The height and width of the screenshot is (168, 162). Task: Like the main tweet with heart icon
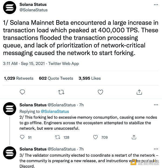point(100,92)
